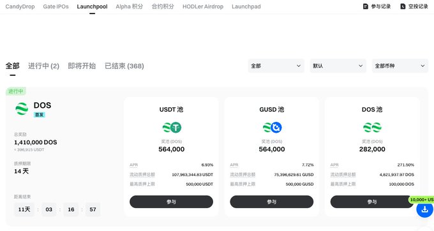Open the 参与记录 records icon
The height and width of the screenshot is (231, 434).
[x=365, y=6]
